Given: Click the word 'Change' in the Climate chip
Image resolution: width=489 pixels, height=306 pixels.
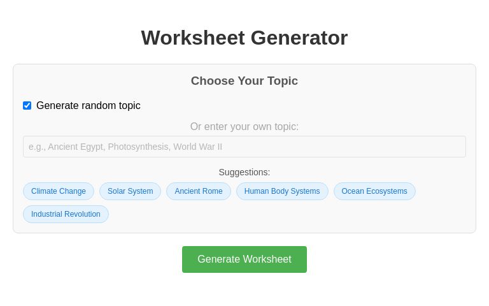Looking at the screenshot, I should (73, 191).
